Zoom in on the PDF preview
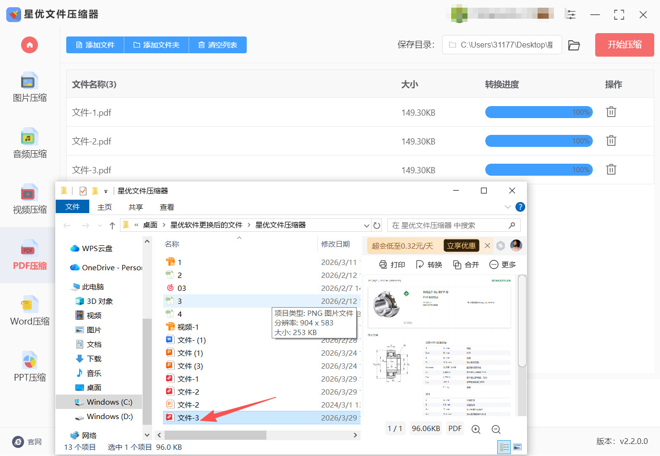This screenshot has height=456, width=660. [476, 429]
